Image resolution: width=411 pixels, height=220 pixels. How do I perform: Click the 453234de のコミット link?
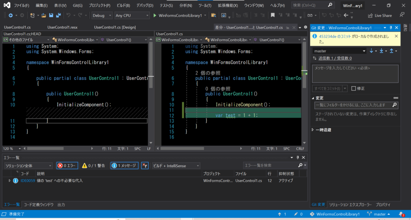click(335, 36)
